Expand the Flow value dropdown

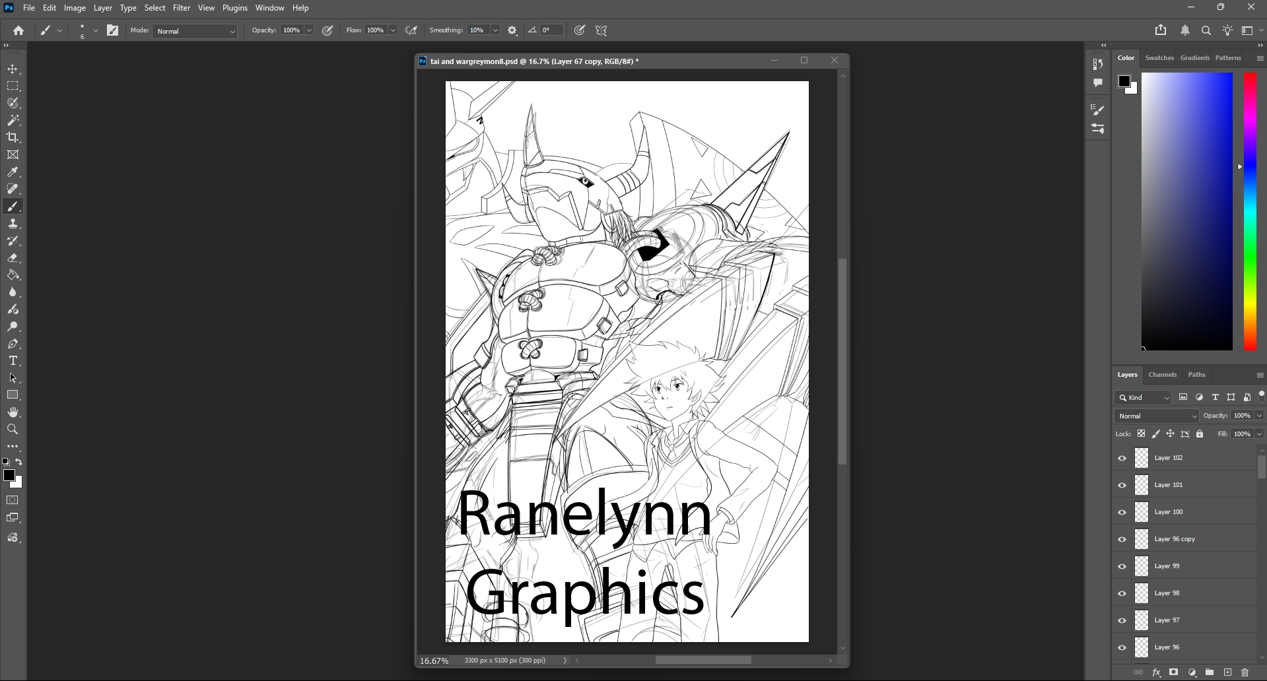[x=393, y=30]
